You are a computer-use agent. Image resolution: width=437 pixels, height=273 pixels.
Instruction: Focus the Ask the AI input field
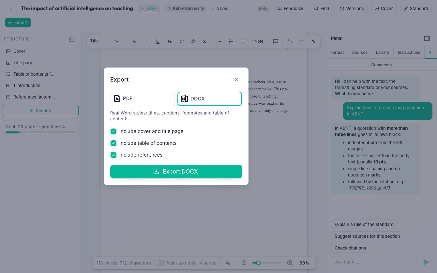tap(374, 262)
